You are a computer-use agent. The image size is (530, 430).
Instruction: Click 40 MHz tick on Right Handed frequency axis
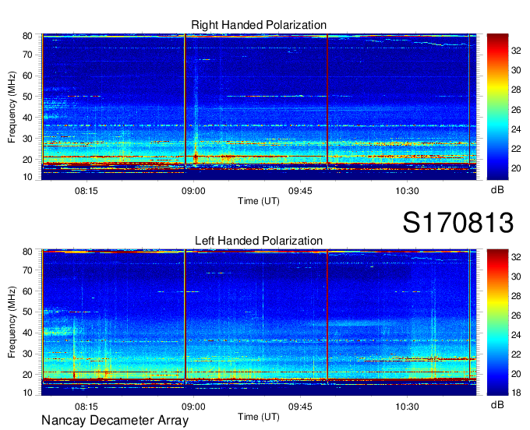coord(27,118)
